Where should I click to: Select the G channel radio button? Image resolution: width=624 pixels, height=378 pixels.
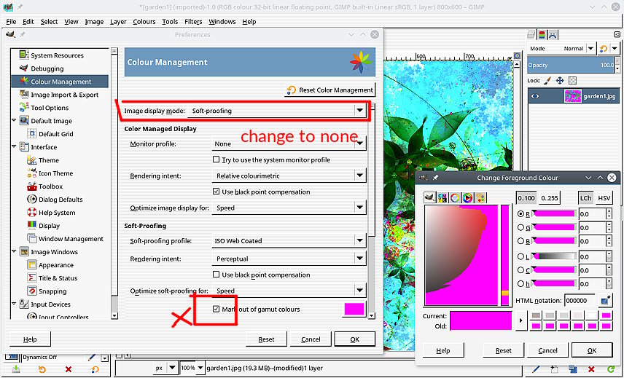(x=520, y=227)
